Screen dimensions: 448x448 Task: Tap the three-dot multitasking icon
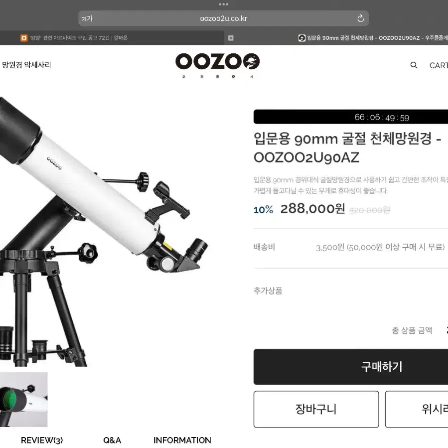(223, 4)
